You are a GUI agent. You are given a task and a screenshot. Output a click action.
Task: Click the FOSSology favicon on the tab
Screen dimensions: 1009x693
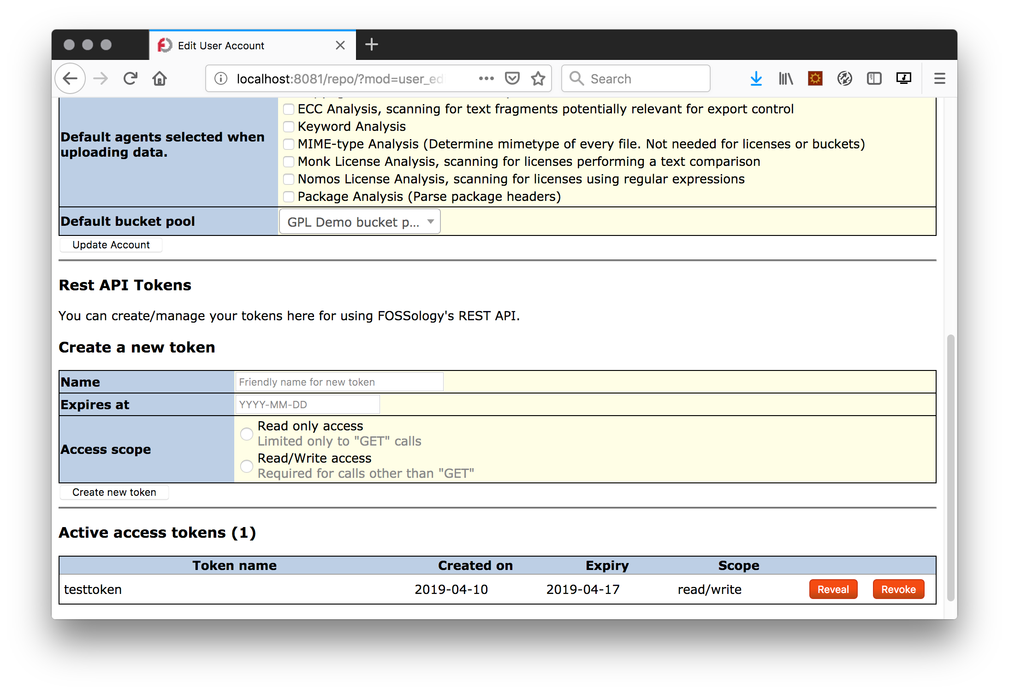165,45
